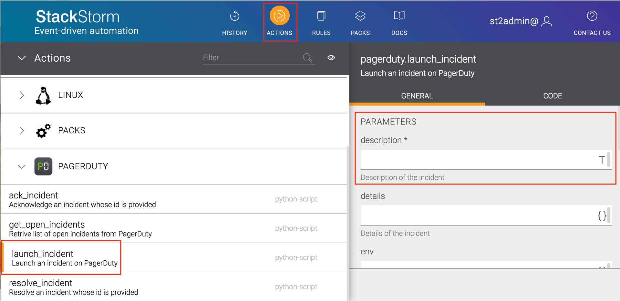Click the orange Actions play icon
The width and height of the screenshot is (620, 301).
[x=279, y=16]
